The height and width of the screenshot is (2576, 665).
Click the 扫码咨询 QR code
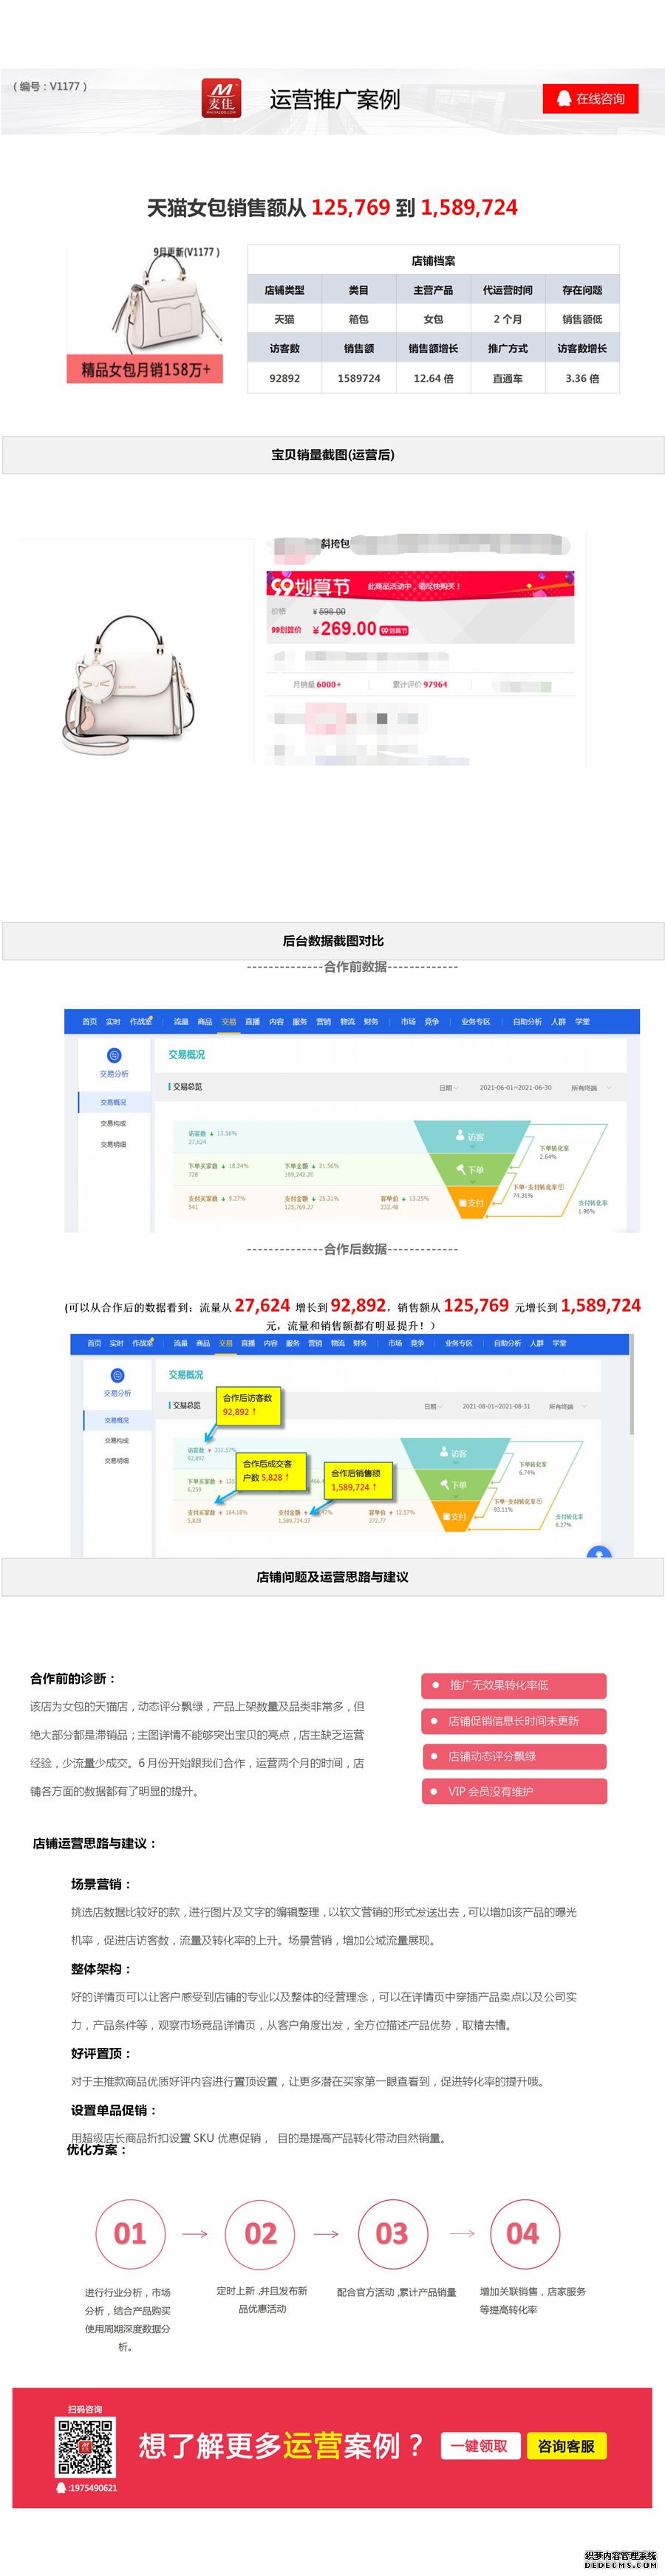(x=84, y=2447)
